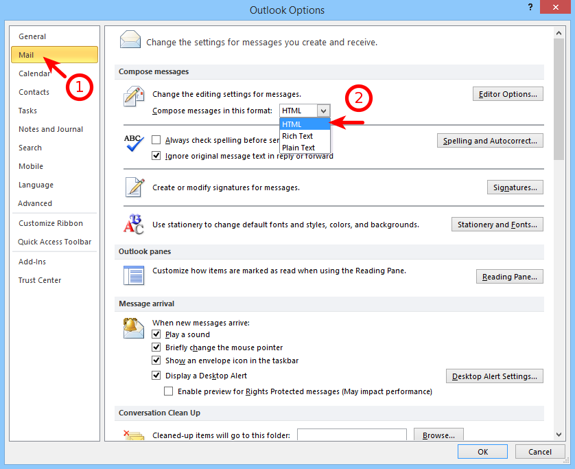Click the vertical scrollbar thumb
Viewport: 575px width, 469px height.
pyautogui.click(x=559, y=99)
